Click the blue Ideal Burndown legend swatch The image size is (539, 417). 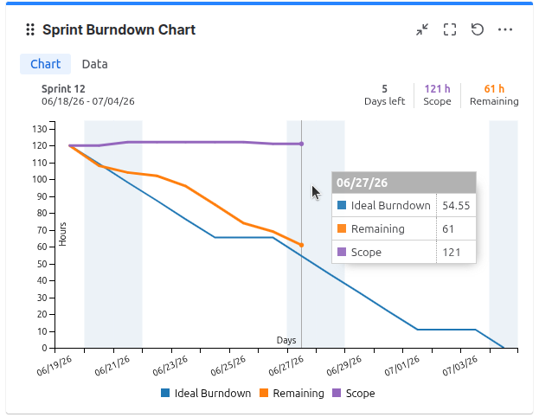(x=165, y=393)
